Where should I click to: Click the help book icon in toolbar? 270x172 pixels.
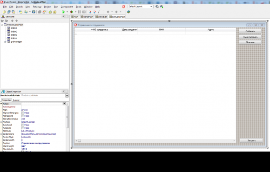point(128,12)
